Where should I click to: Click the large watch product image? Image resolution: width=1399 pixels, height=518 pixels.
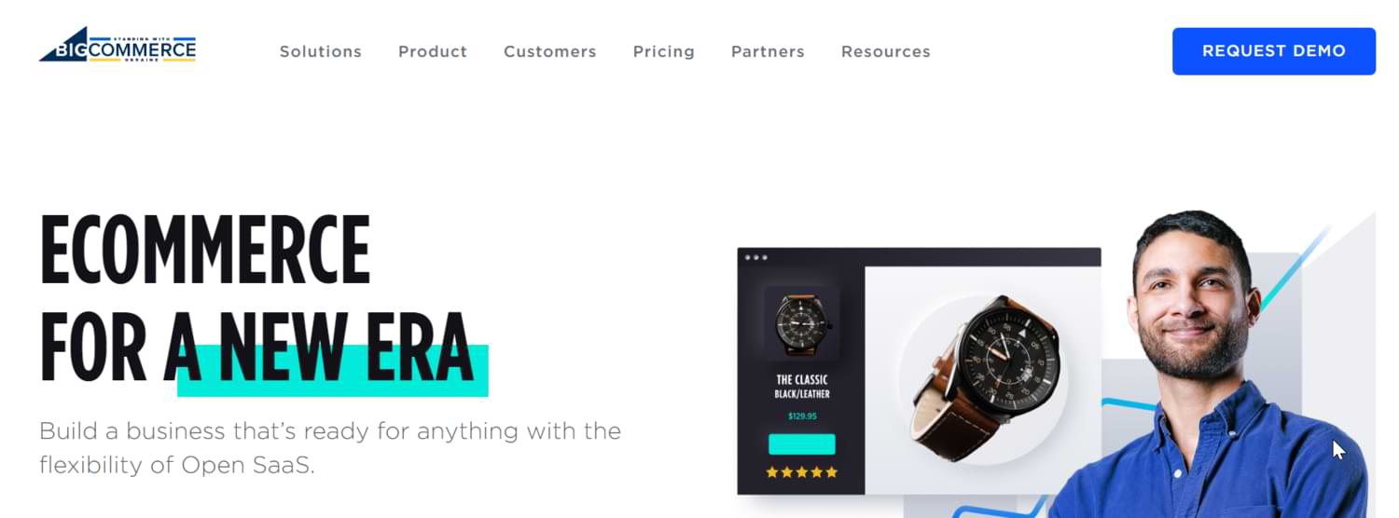pyautogui.click(x=985, y=378)
